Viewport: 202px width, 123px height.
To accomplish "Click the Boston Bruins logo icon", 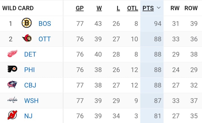I will 27,23.
